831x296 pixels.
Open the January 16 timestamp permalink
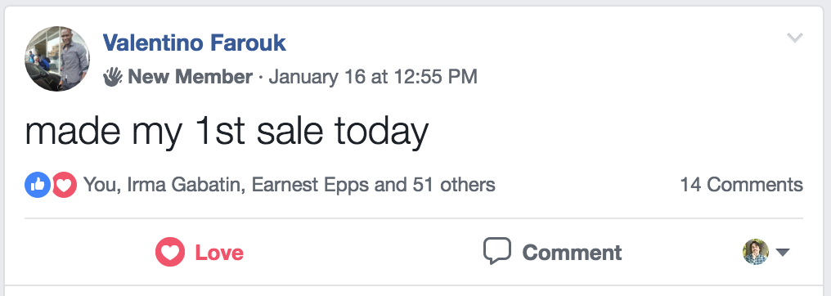tap(373, 78)
